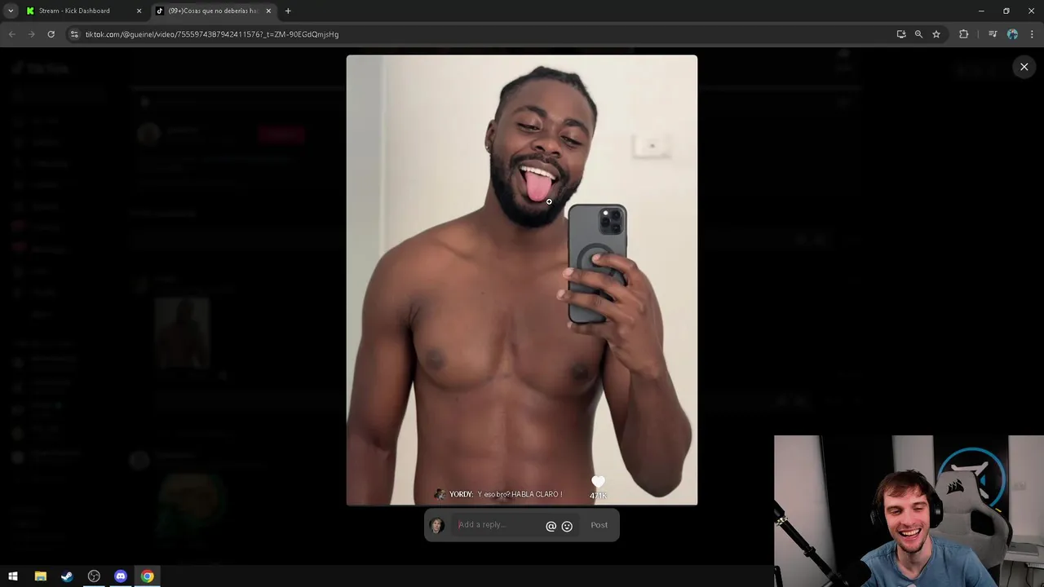Open a new browser tab
Viewport: 1044px width, 587px height.
point(288,11)
